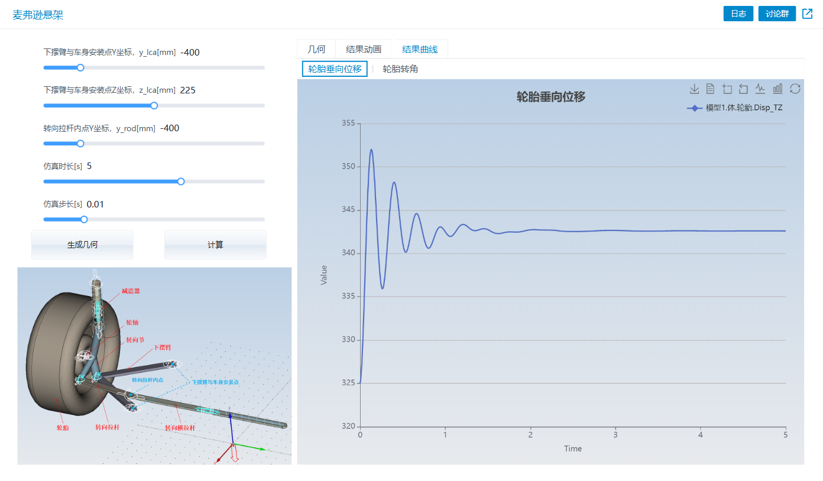The height and width of the screenshot is (481, 823).
Task: Click the z_lca value 225
Action: point(187,90)
